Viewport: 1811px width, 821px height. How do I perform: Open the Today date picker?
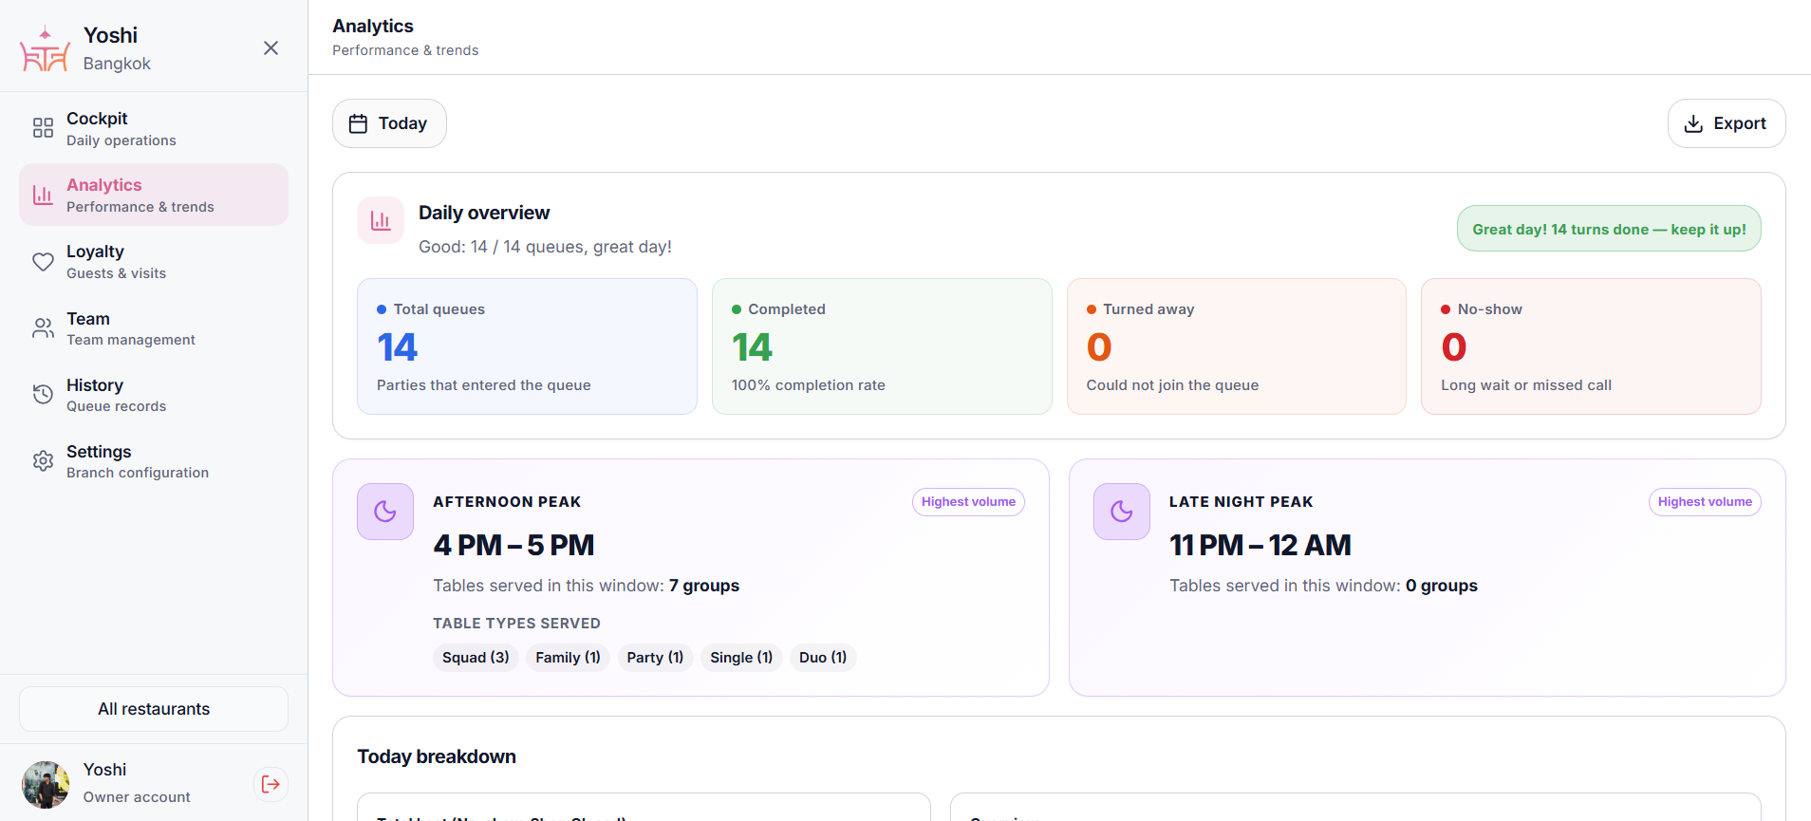(x=389, y=123)
